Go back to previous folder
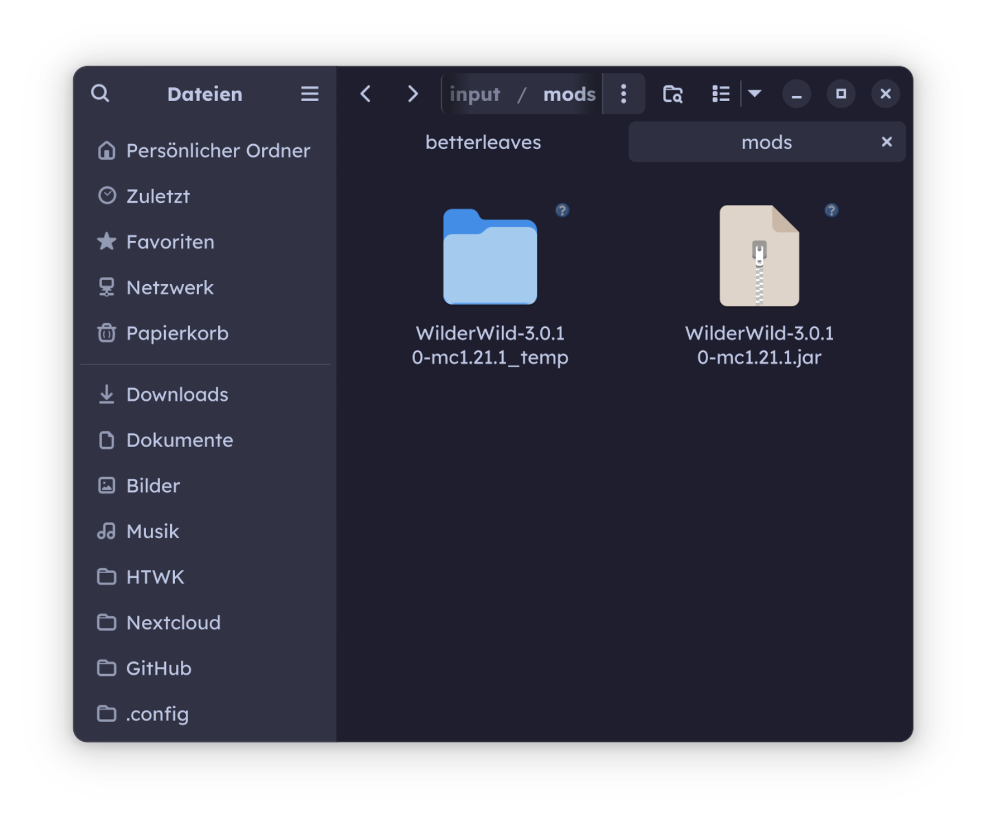987x823 pixels. click(x=365, y=94)
